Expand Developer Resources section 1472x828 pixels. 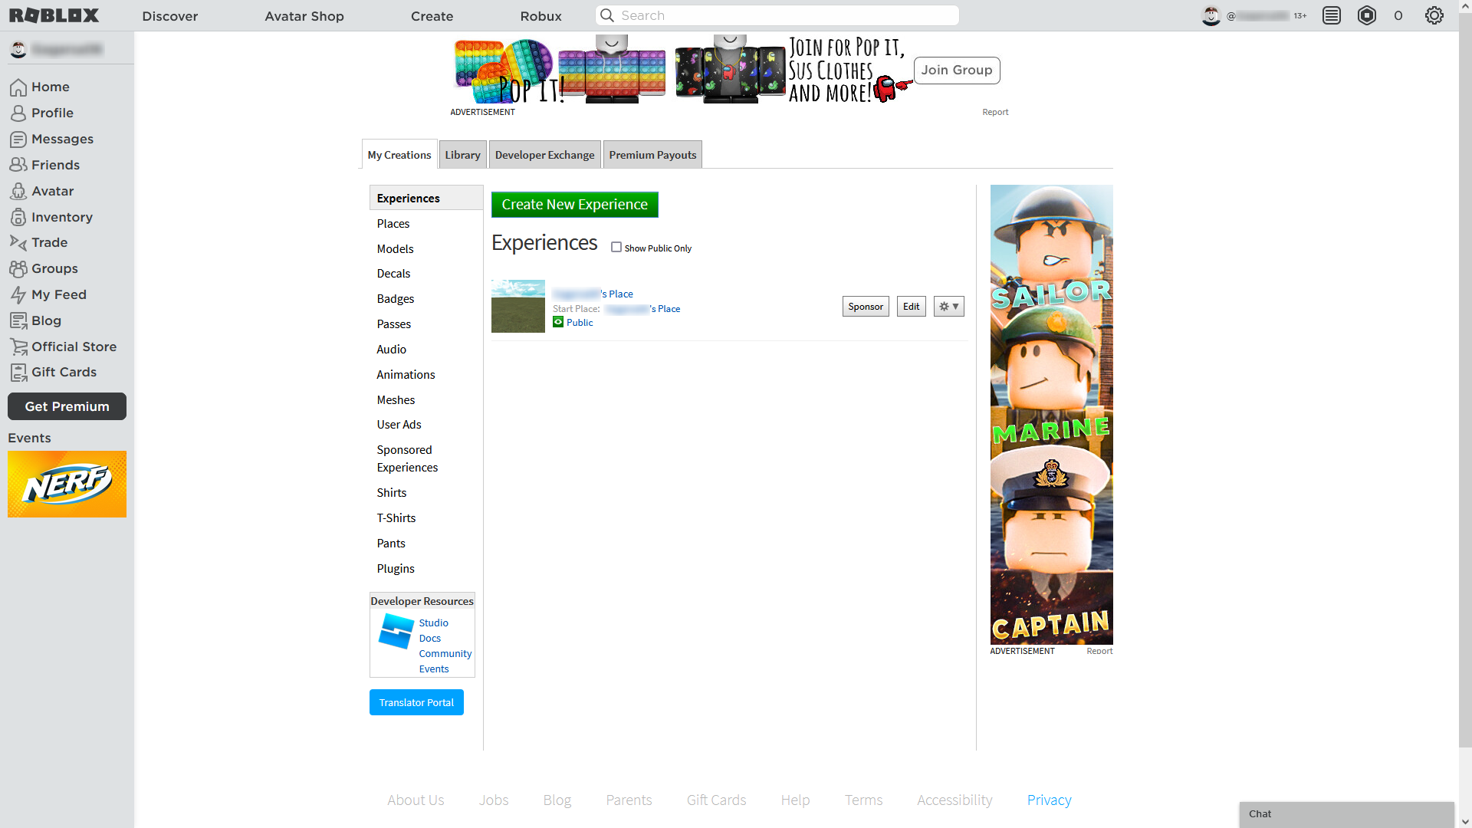(x=422, y=600)
